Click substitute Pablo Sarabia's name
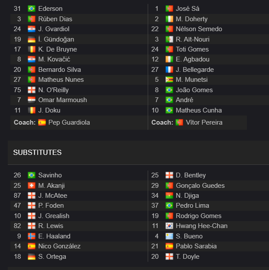 coord(196,246)
